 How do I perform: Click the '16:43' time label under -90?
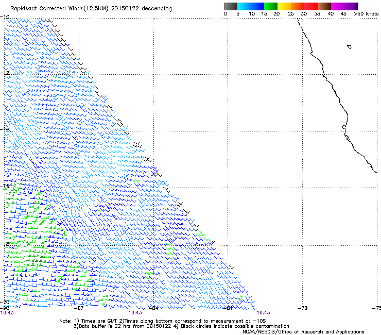pos(7,313)
